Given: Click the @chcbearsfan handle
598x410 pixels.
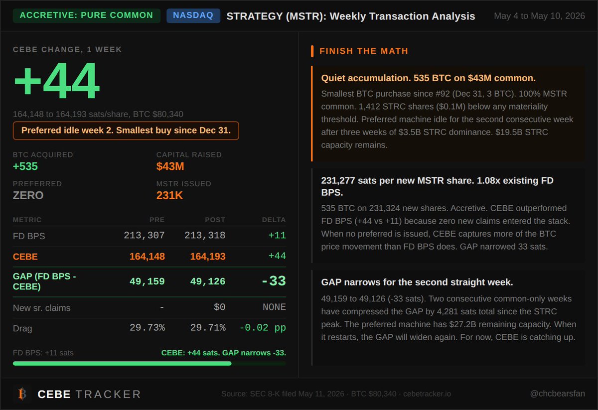Looking at the screenshot, I should pos(557,394).
